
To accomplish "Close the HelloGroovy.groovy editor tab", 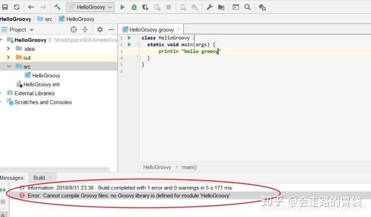I will click(x=179, y=30).
